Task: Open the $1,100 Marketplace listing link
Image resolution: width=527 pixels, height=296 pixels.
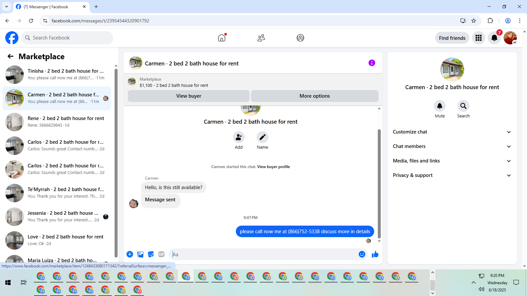Action: click(x=174, y=85)
